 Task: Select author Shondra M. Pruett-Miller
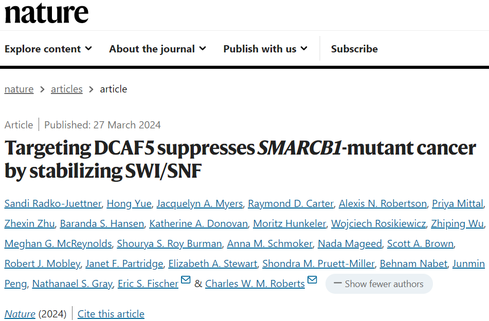(x=318, y=263)
